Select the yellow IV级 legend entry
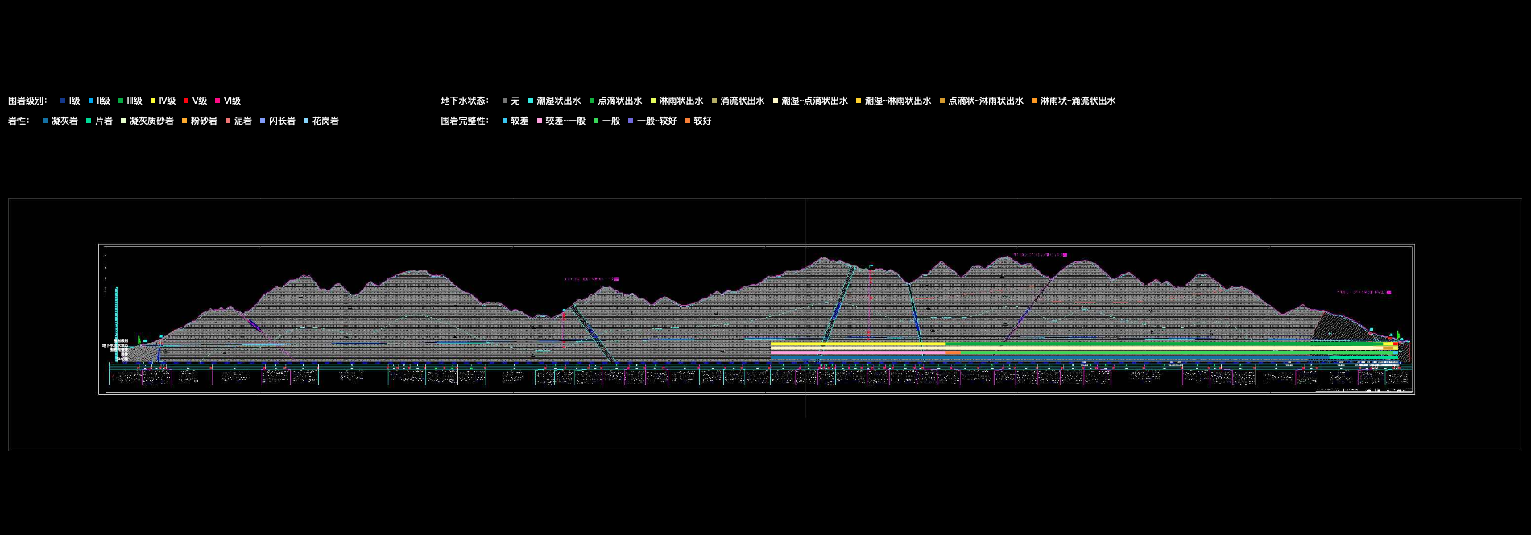The image size is (1531, 535). (153, 101)
